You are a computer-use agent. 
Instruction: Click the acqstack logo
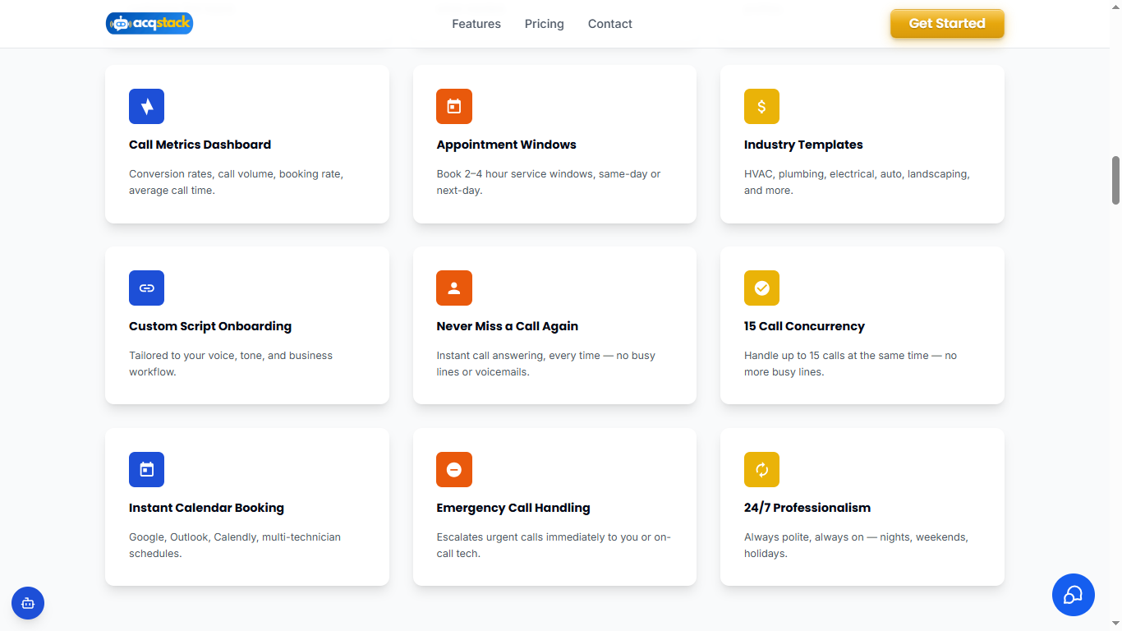coord(149,23)
